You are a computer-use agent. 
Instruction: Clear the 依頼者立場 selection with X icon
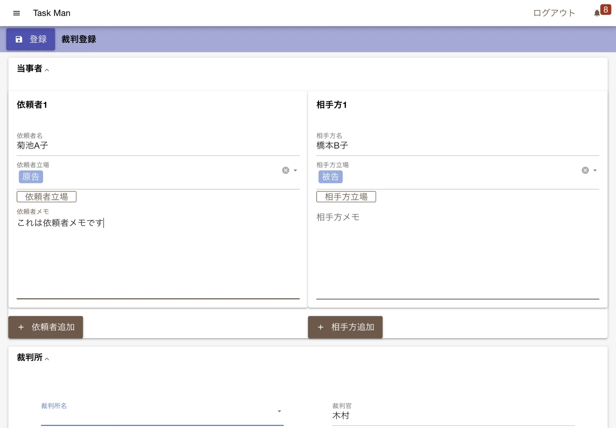click(286, 170)
